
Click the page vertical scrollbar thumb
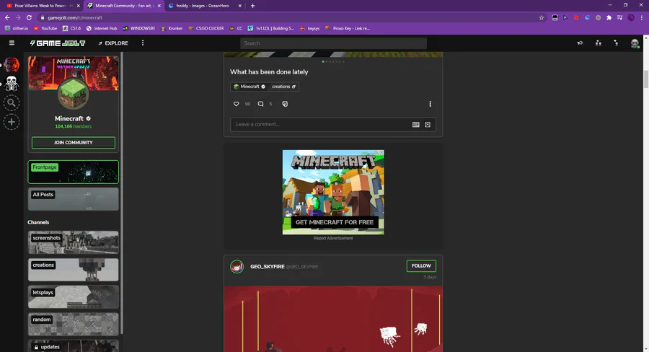645,79
